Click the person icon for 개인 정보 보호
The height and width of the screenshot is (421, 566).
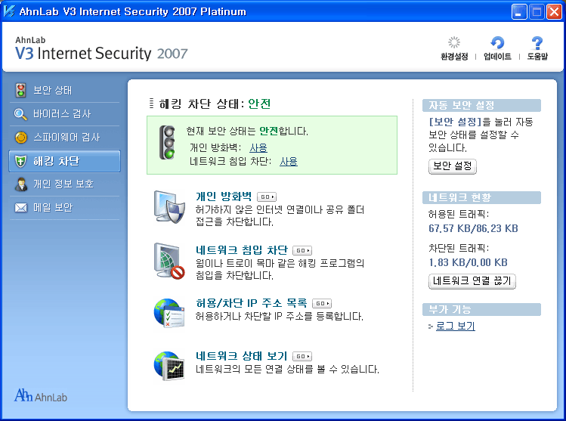click(21, 184)
